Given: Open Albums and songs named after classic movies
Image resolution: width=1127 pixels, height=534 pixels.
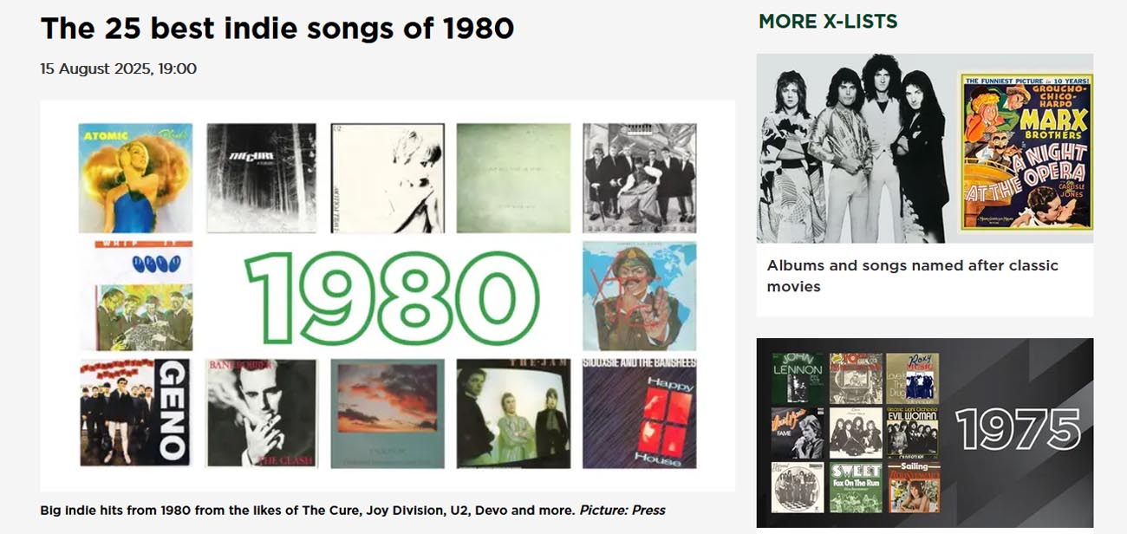Looking at the screenshot, I should tap(912, 276).
